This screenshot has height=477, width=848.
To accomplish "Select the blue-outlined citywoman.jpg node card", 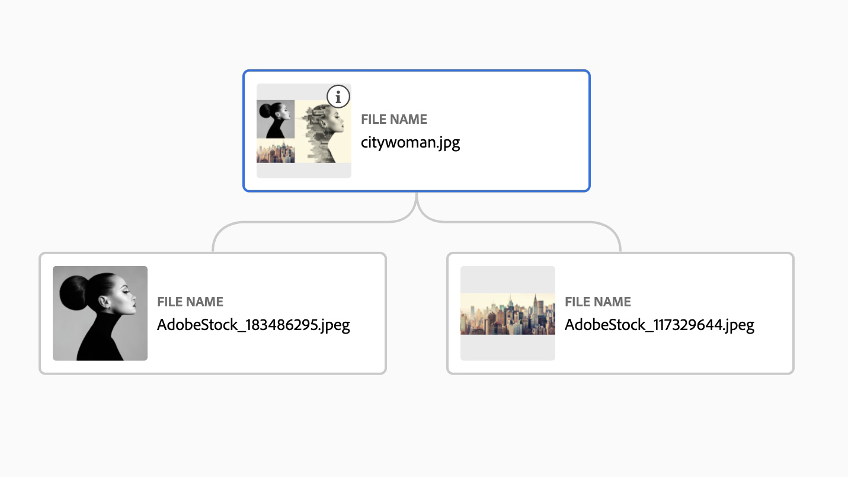I will (417, 131).
